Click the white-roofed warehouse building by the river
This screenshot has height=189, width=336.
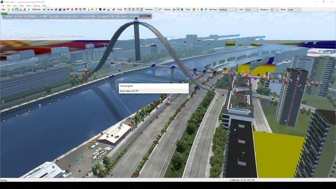(x=114, y=133)
